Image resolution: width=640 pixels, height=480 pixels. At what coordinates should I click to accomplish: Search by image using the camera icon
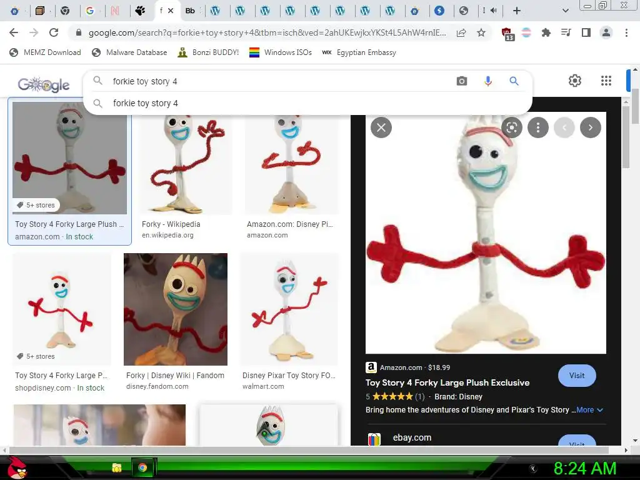462,81
